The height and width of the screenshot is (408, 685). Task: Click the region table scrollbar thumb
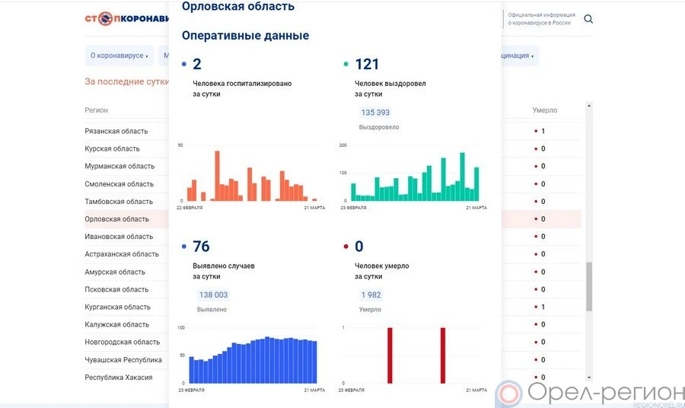589,286
